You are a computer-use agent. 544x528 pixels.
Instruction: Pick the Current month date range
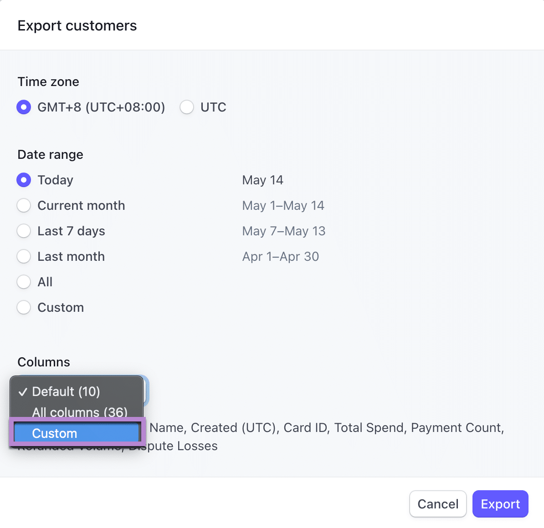click(24, 206)
